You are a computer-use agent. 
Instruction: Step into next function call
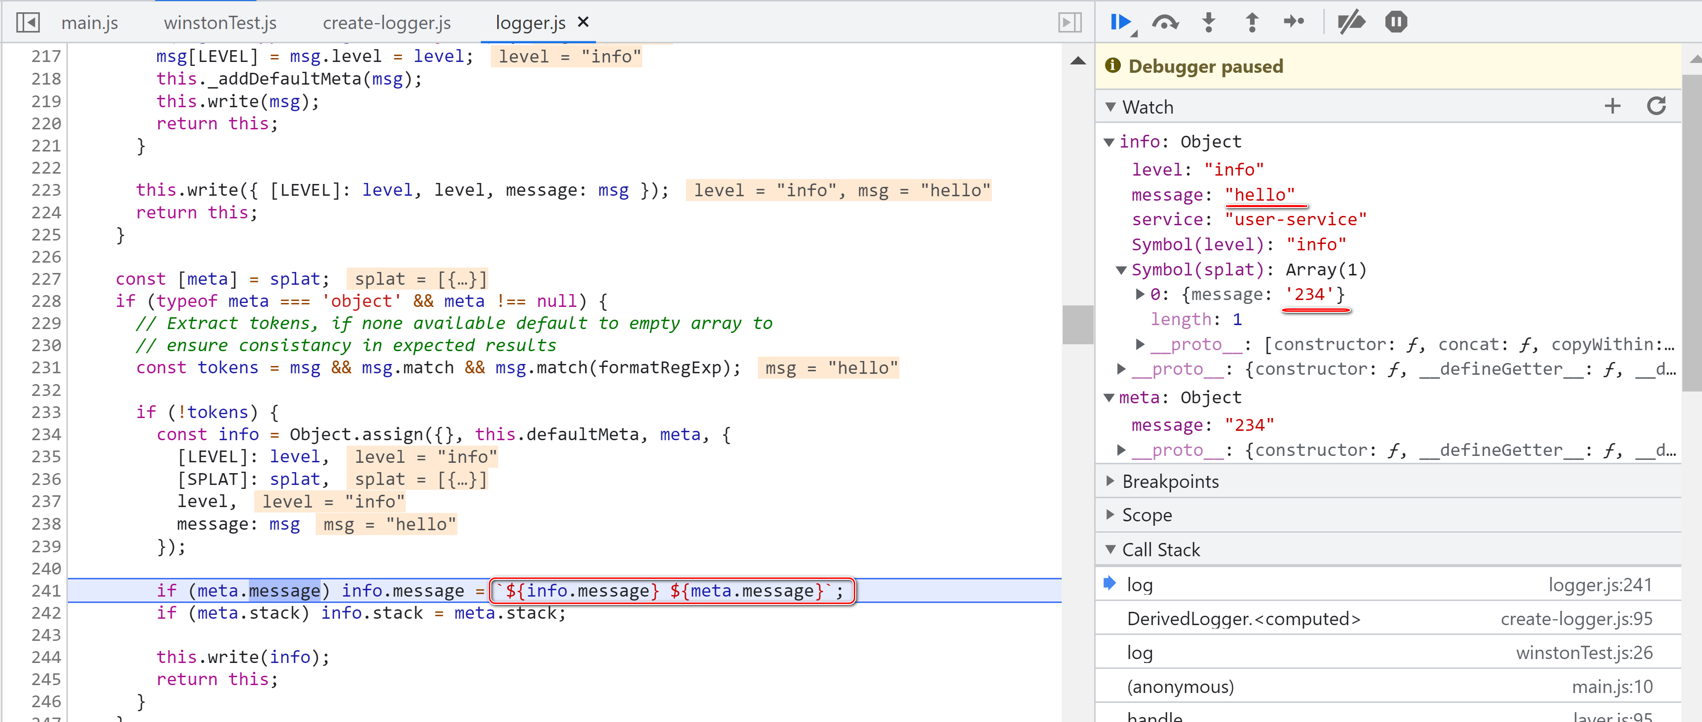pyautogui.click(x=1208, y=23)
